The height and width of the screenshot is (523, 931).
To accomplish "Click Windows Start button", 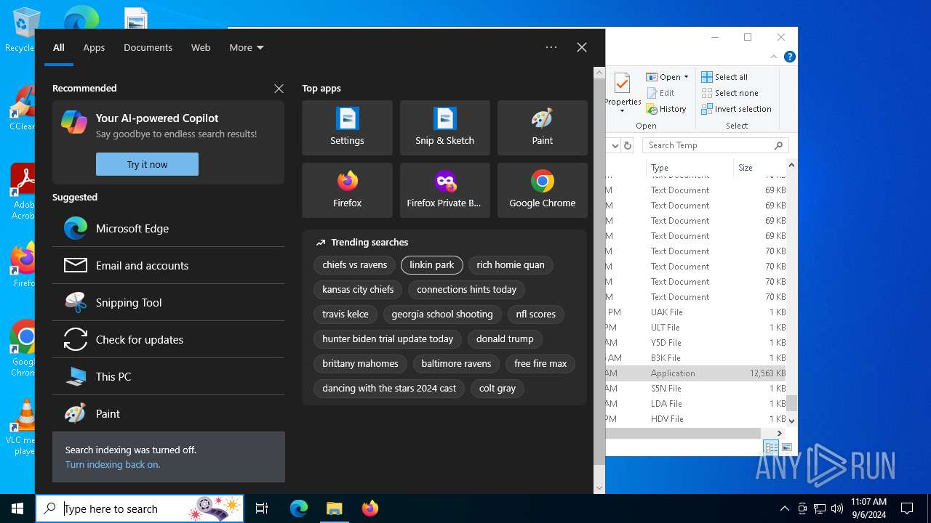I will coord(17,508).
